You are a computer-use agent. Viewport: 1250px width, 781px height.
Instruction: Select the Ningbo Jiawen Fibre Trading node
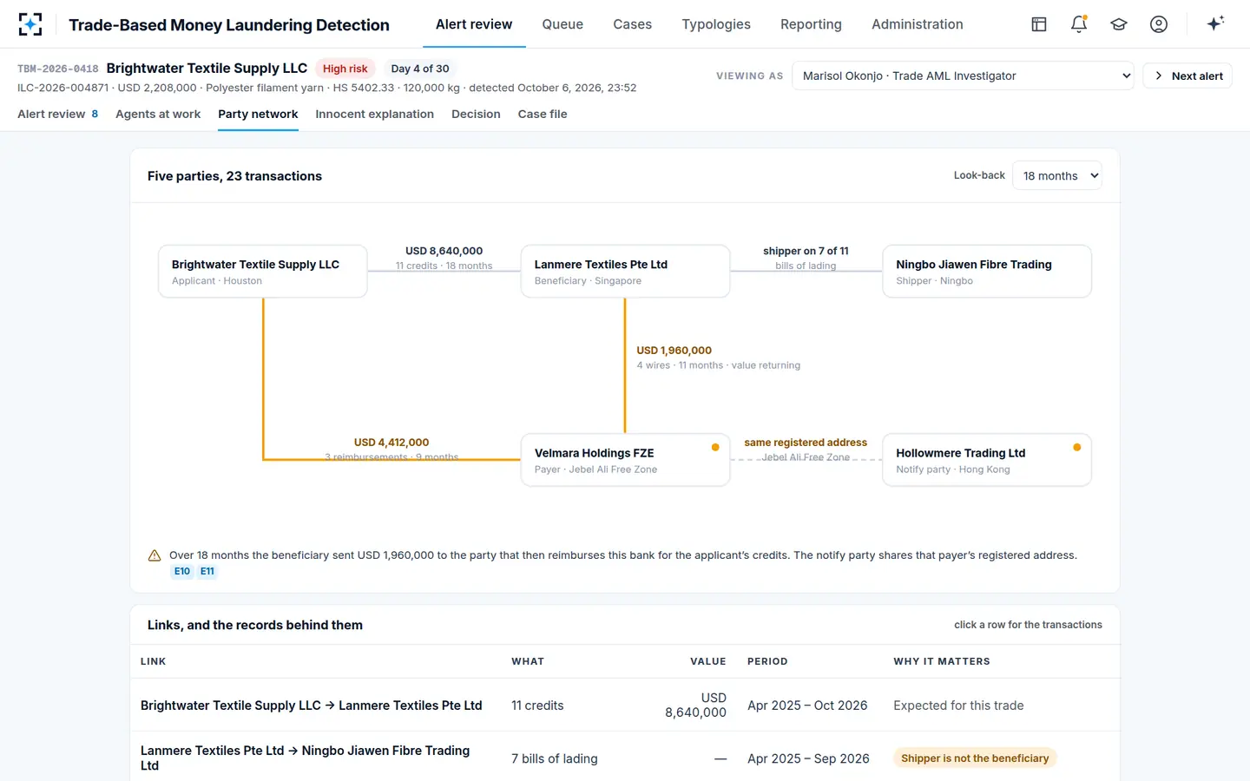pos(987,272)
